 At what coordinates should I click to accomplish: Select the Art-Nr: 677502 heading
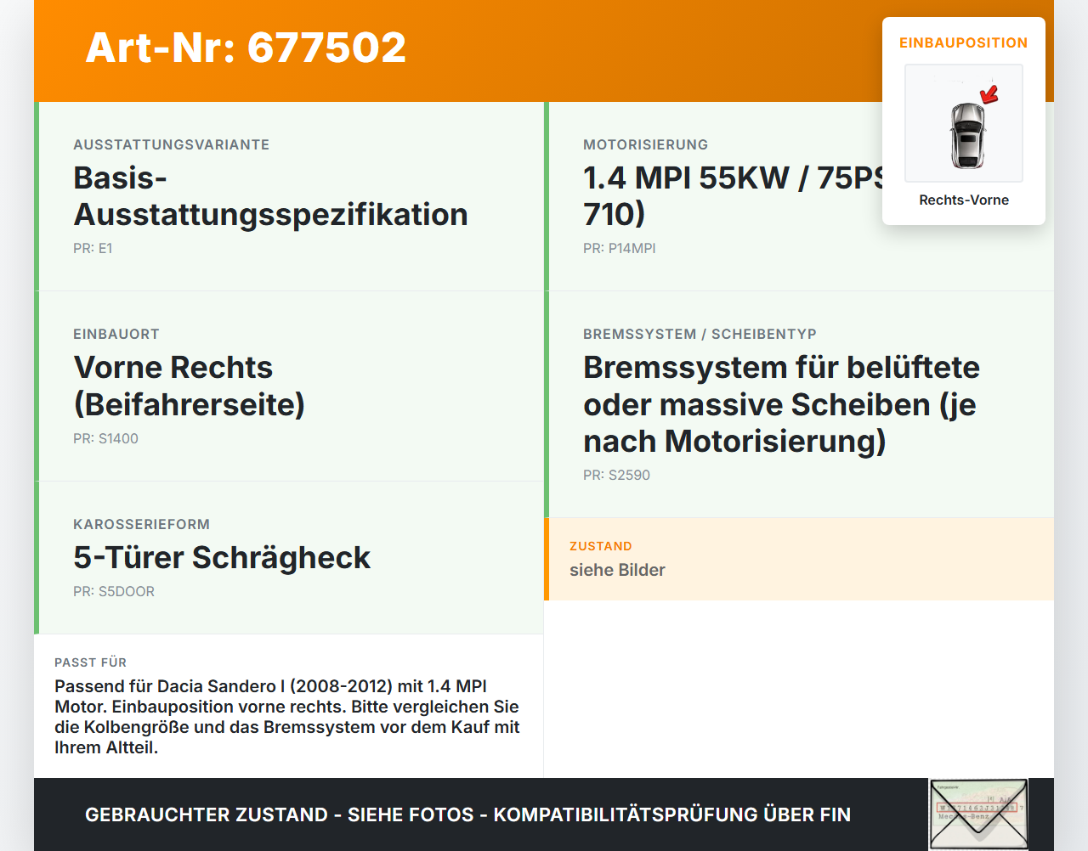[246, 48]
